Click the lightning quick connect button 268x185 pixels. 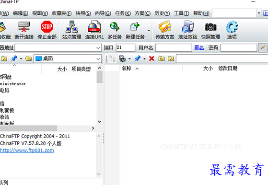[x=263, y=47]
